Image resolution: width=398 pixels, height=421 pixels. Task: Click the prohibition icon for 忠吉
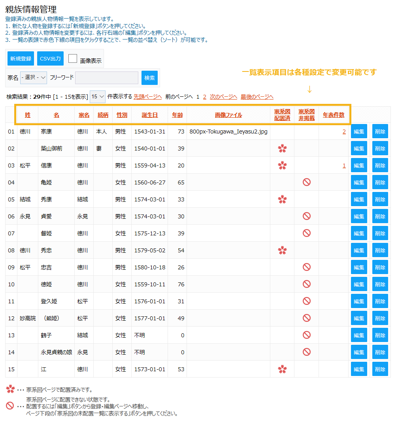pos(306,267)
